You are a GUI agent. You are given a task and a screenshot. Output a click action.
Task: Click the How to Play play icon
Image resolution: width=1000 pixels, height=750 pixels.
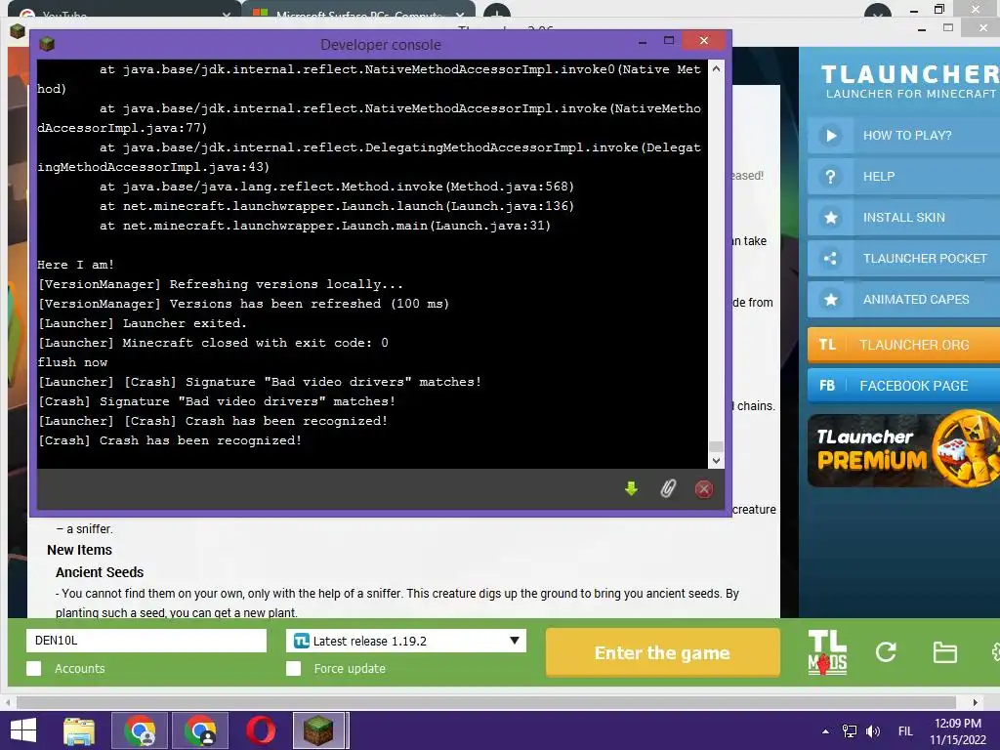tap(830, 135)
